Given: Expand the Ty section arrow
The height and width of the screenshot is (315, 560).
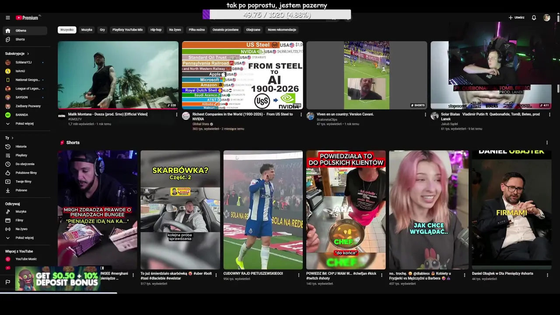Looking at the screenshot, I should (12, 138).
